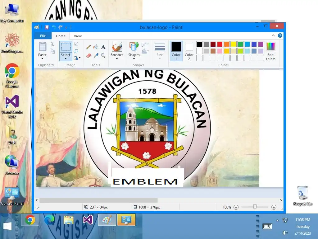318x239 pixels.
Task: Open File Explorer from the taskbar
Action: tap(69, 220)
